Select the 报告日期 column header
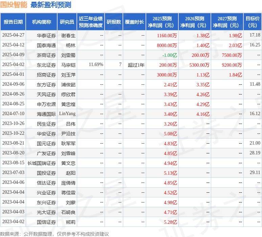The height and width of the screenshot is (237, 262). coord(13,22)
